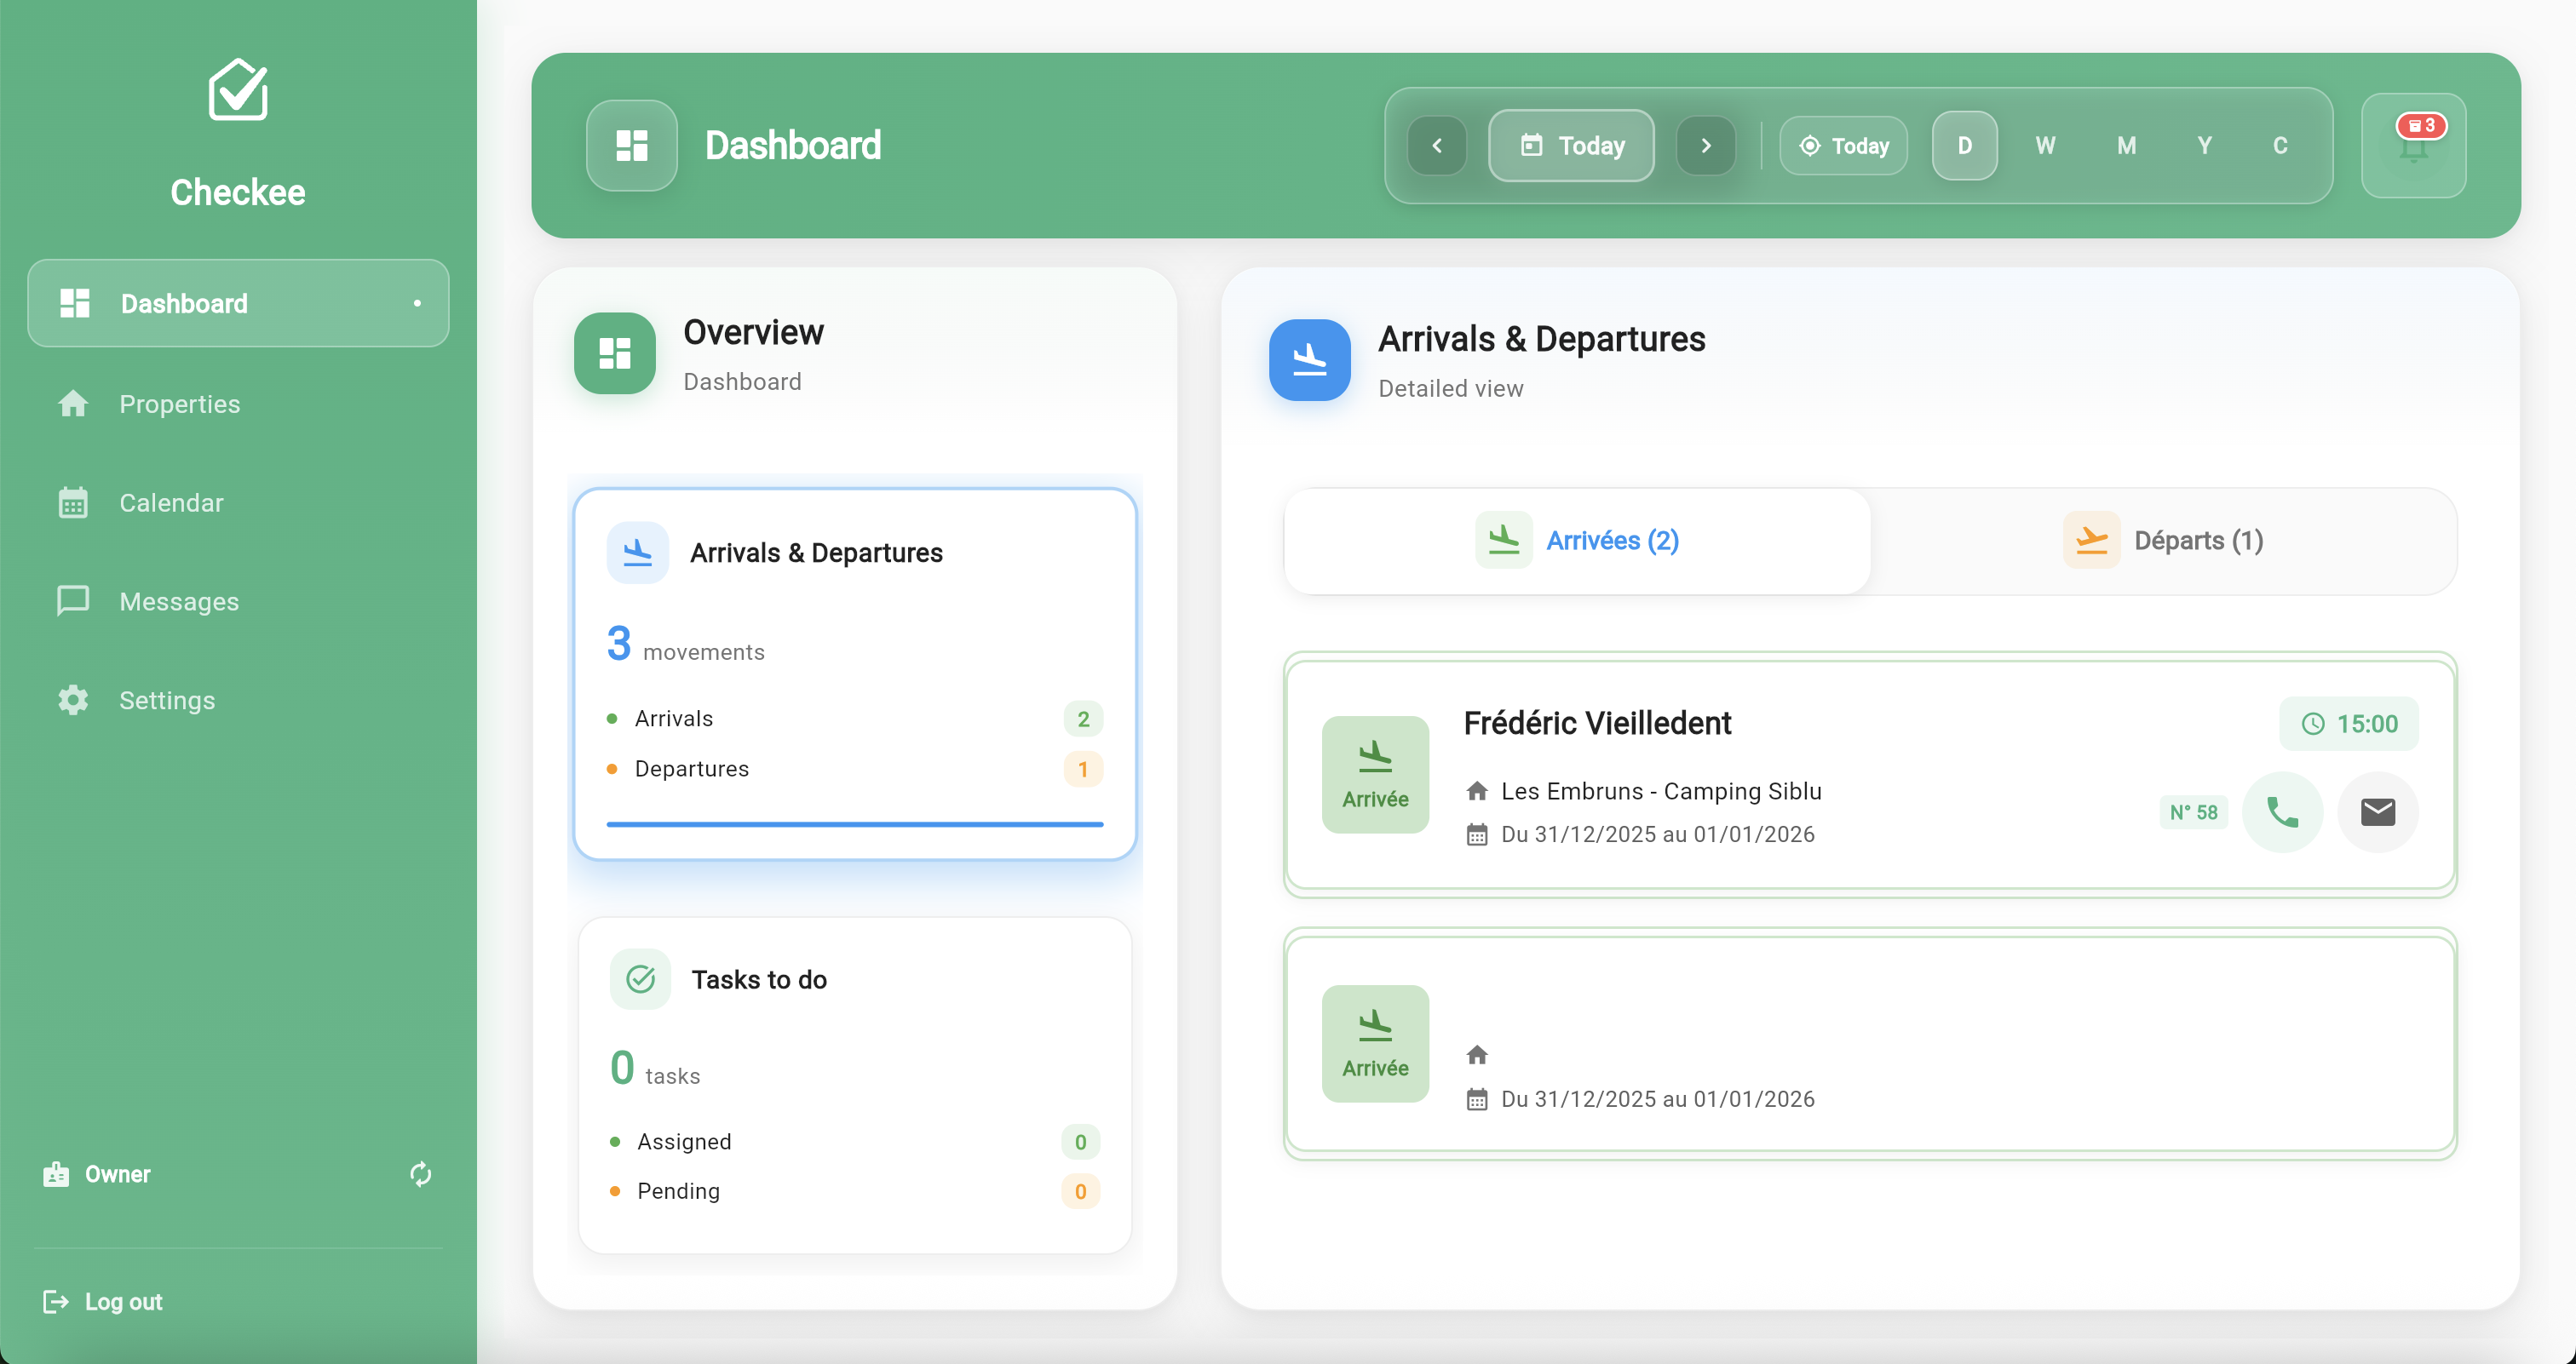Click the Checkee checkmark logo
Viewport: 2576px width, 1364px height.
point(238,90)
